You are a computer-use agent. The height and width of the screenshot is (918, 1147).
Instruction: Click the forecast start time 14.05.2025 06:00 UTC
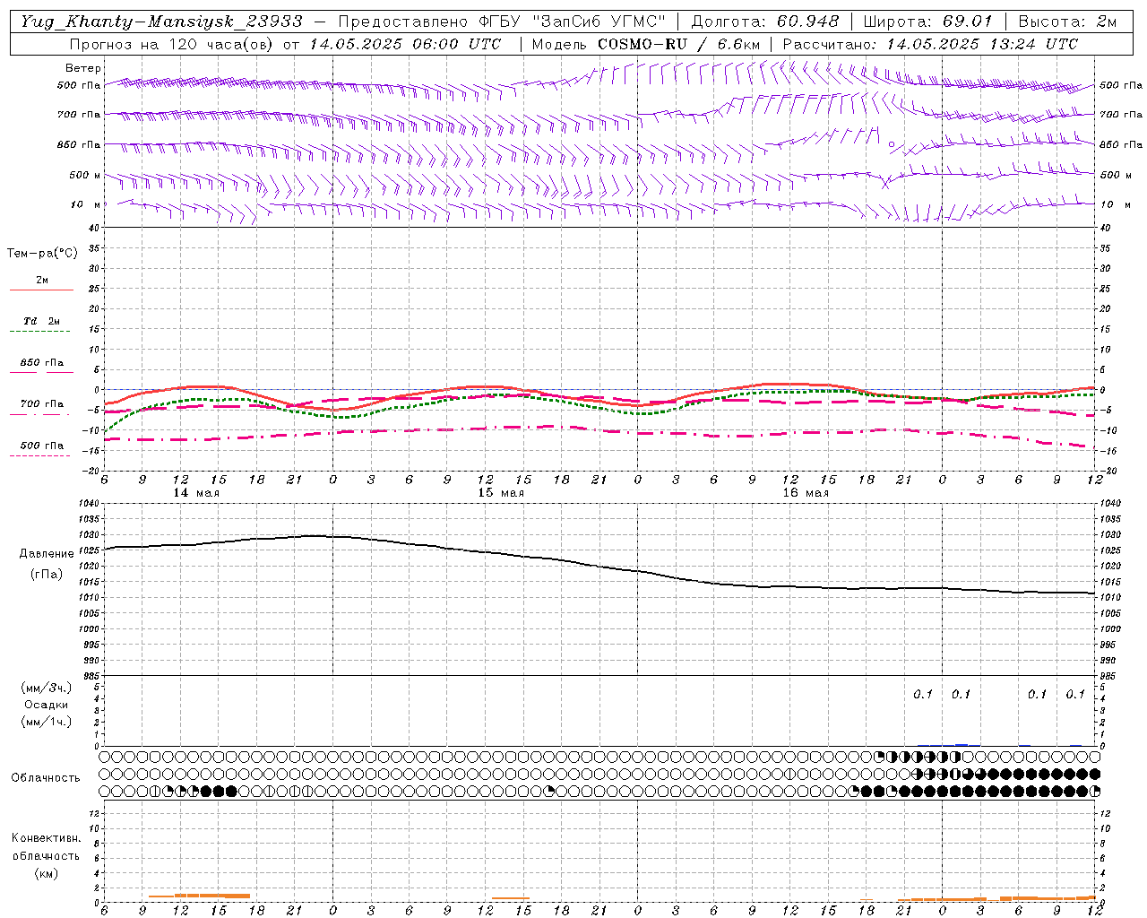(406, 44)
